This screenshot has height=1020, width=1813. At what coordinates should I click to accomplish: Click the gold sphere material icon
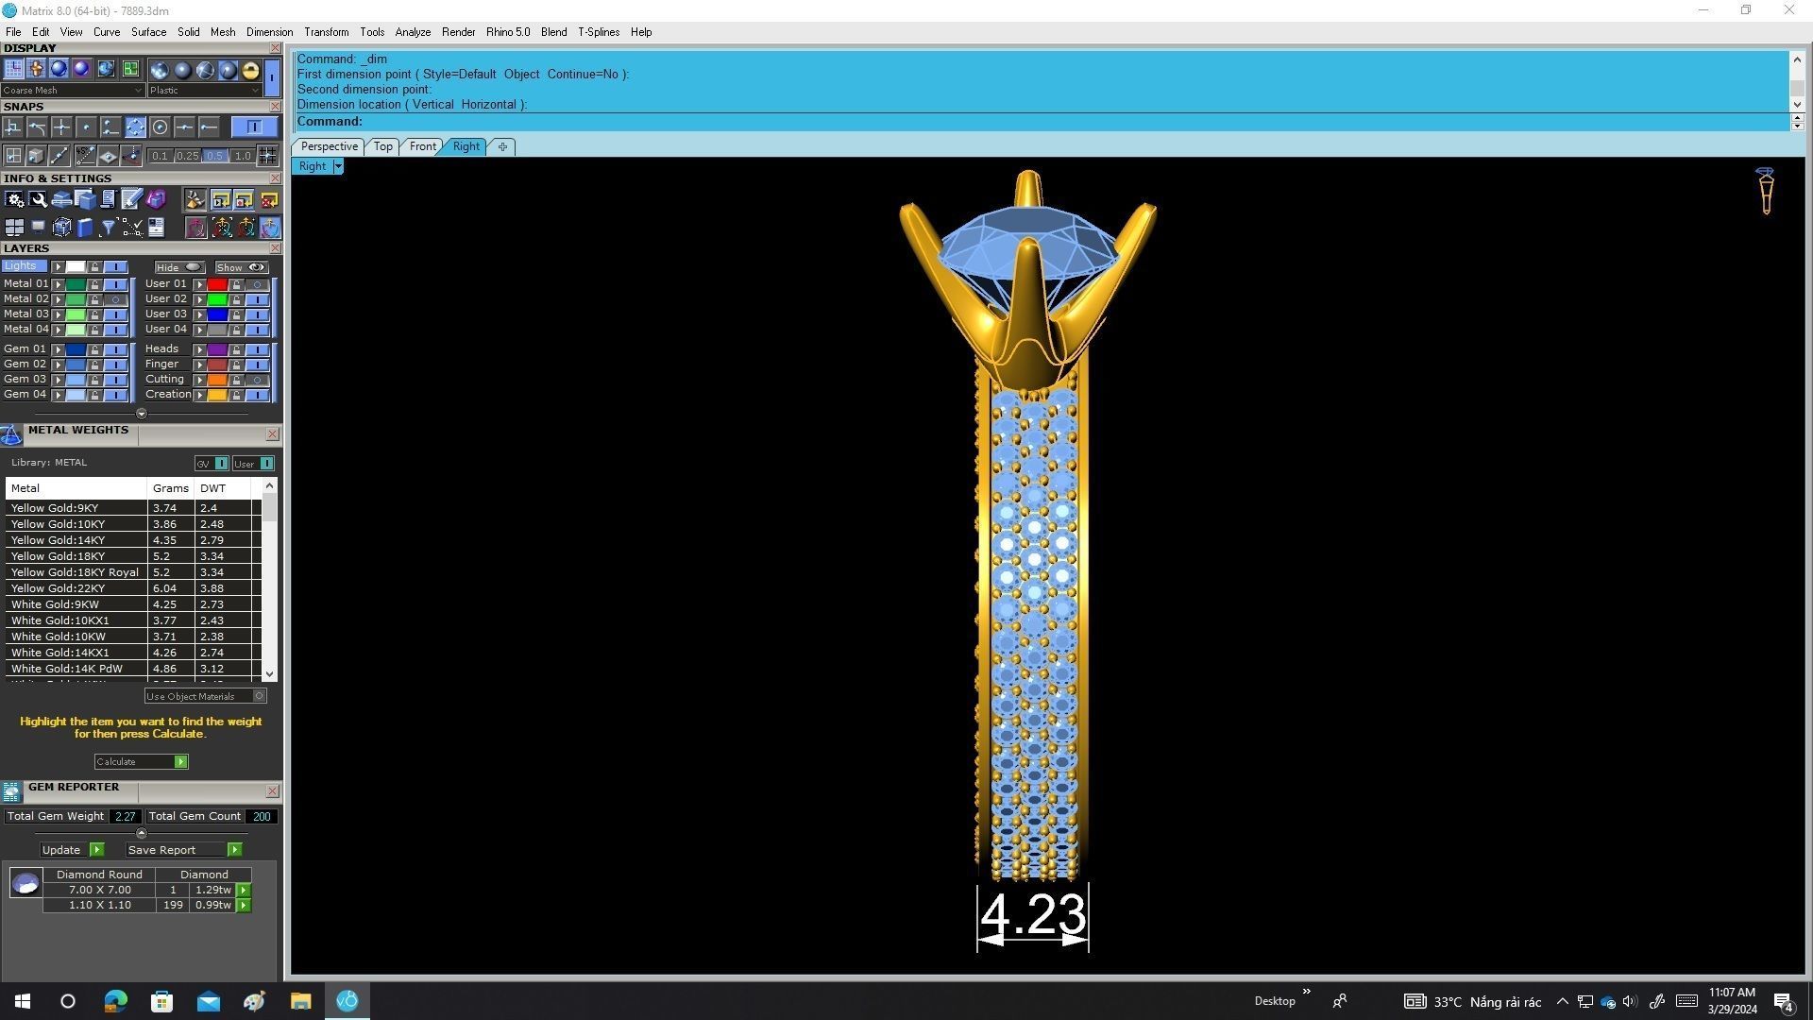click(x=250, y=70)
